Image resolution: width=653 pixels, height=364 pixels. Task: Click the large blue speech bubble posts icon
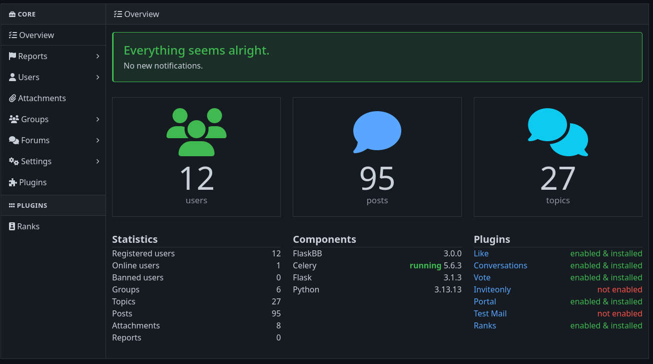pos(377,132)
